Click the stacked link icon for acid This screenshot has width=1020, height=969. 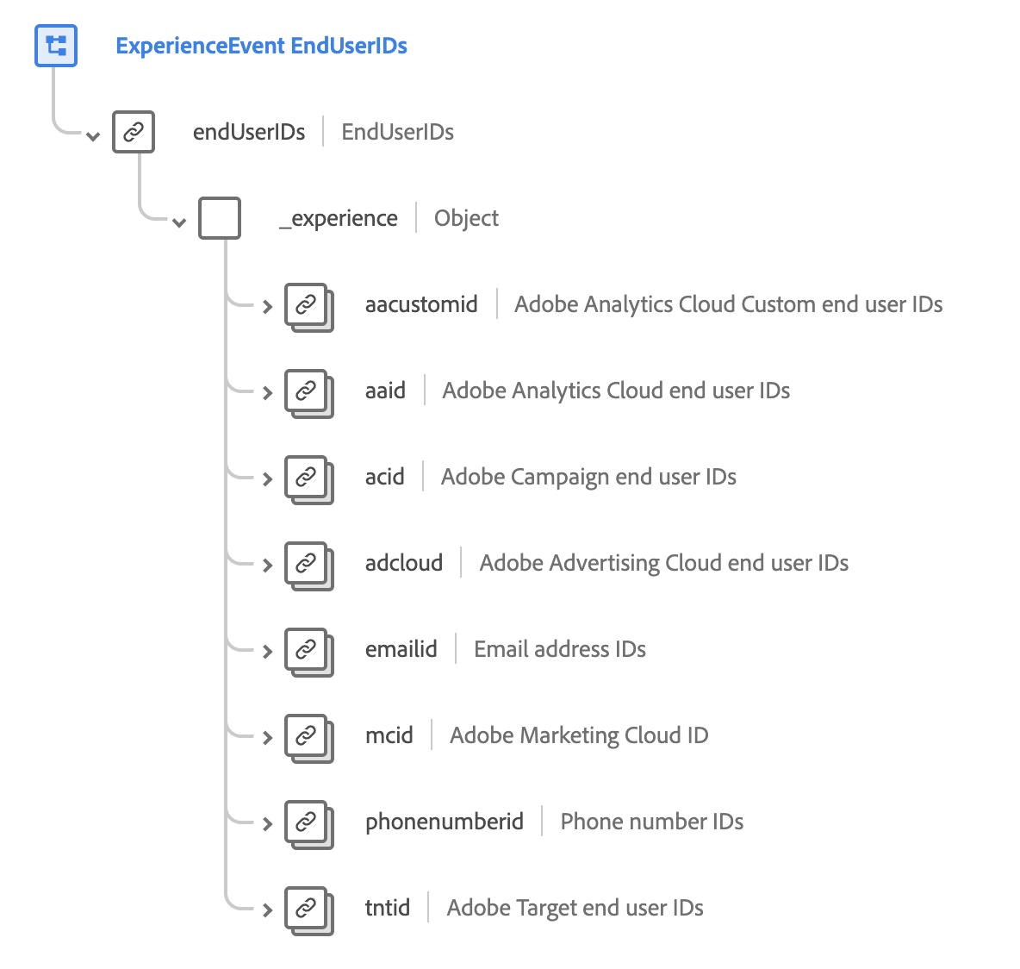tap(307, 478)
